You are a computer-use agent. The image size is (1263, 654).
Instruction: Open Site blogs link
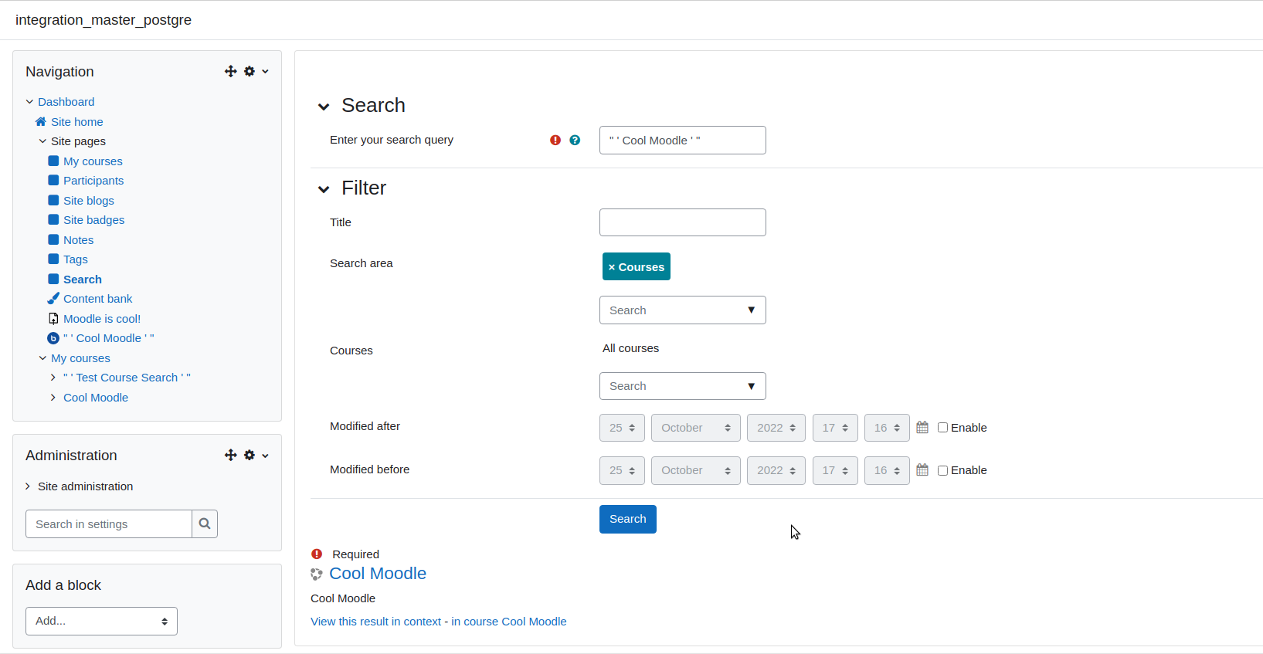(x=89, y=200)
